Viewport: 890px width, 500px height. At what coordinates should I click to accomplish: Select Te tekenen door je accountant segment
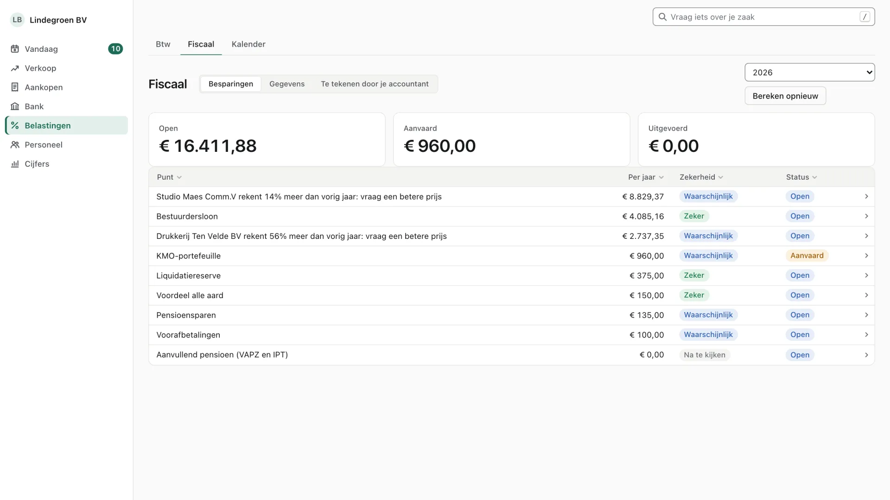pos(375,84)
